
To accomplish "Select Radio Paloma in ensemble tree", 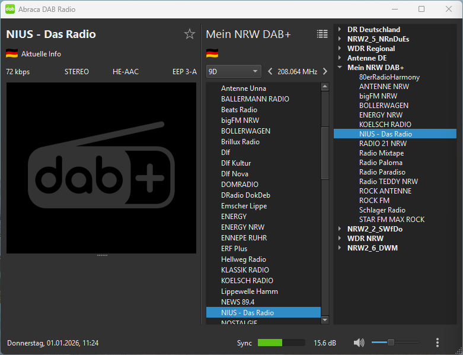I will click(x=381, y=163).
